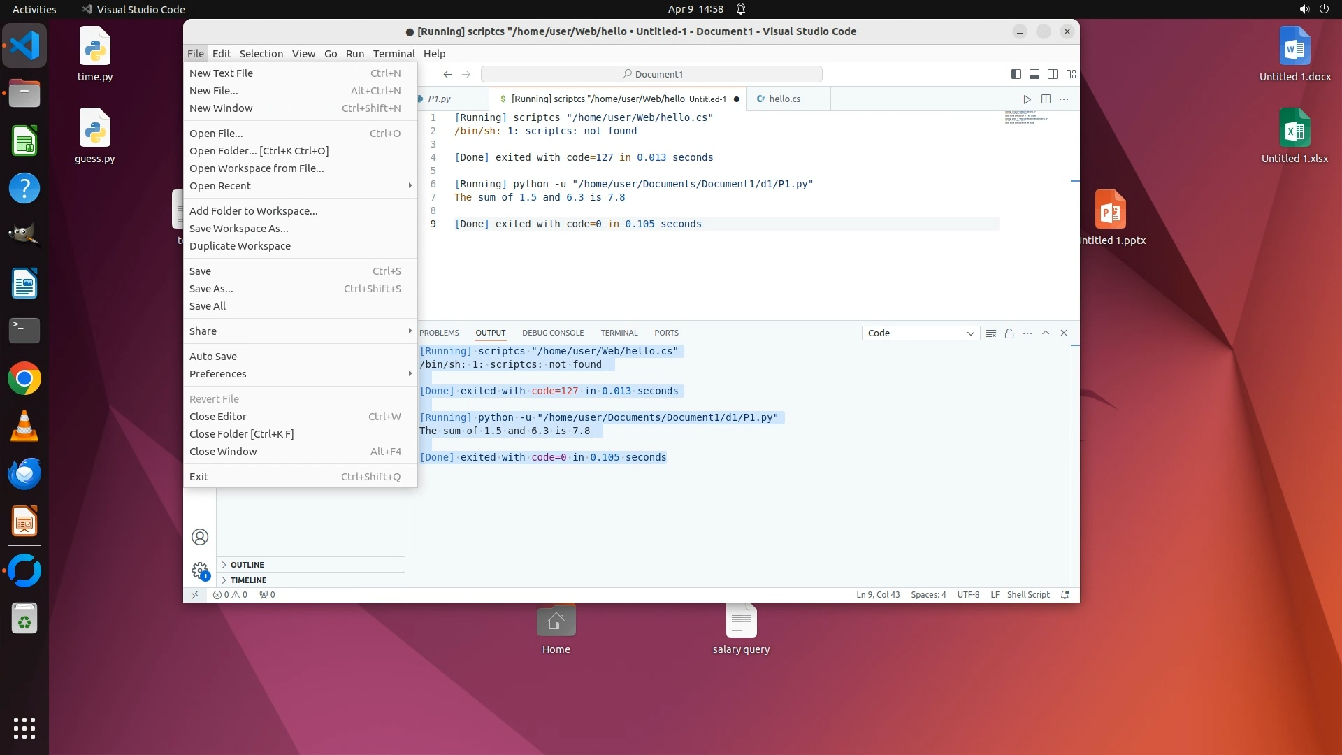Image resolution: width=1342 pixels, height=755 pixels.
Task: Split the editor to the right
Action: coord(1046,99)
